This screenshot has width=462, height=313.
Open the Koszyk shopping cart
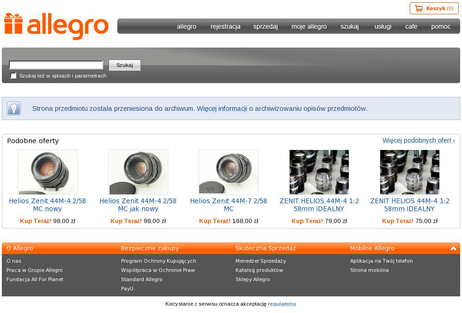tap(434, 8)
